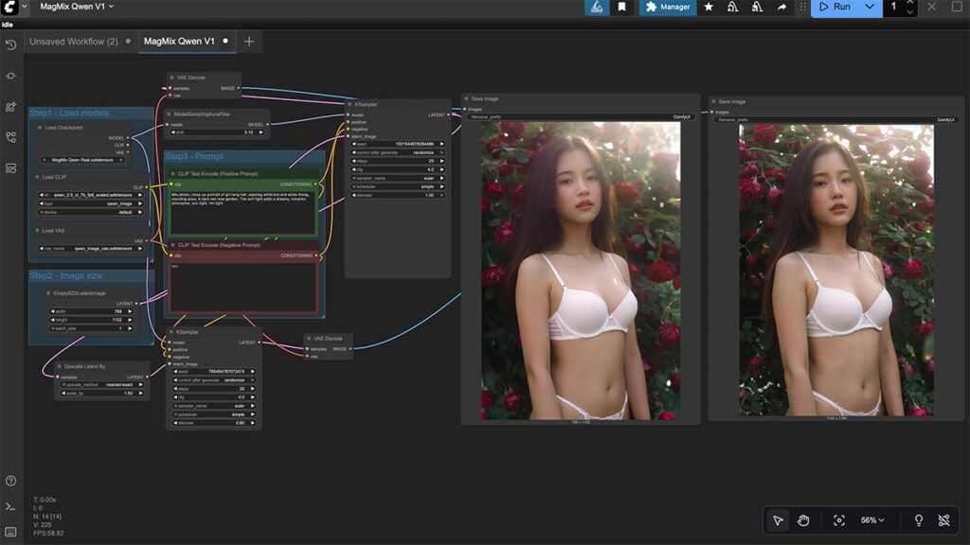Screen dimensions: 970x545
Task: Collapse the Load Checkpoint node via its dot
Action: click(x=41, y=127)
